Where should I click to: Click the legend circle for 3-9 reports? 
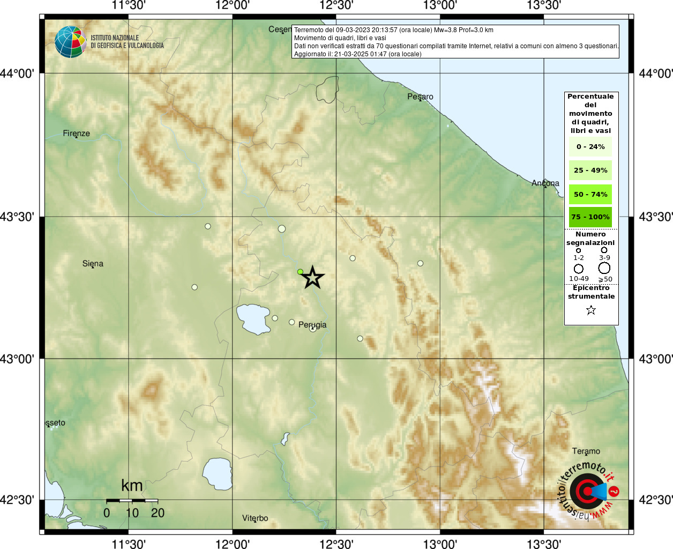(x=604, y=250)
